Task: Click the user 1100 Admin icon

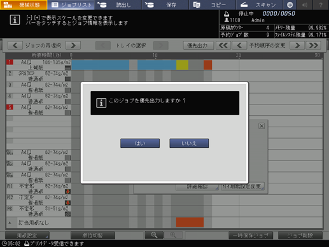Action: tap(227, 20)
